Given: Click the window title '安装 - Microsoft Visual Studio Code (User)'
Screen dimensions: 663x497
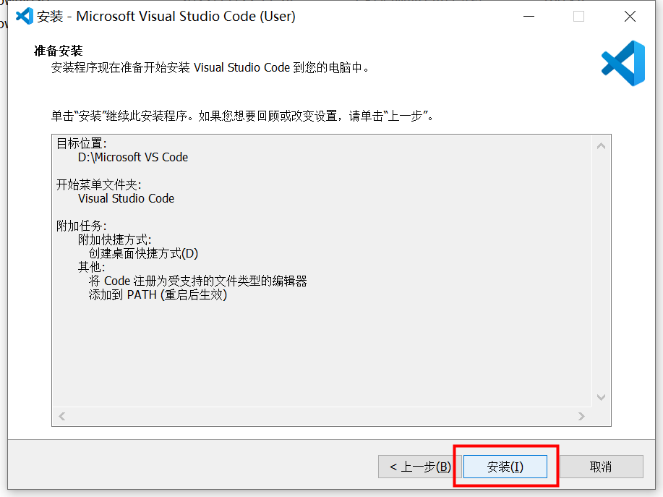Looking at the screenshot, I should click(166, 16).
